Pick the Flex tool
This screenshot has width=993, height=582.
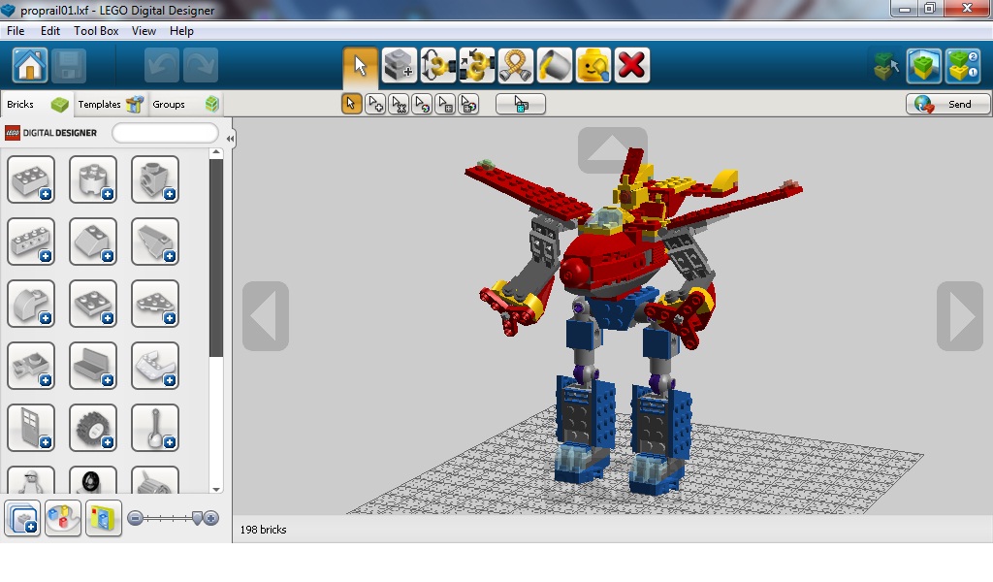pos(516,65)
